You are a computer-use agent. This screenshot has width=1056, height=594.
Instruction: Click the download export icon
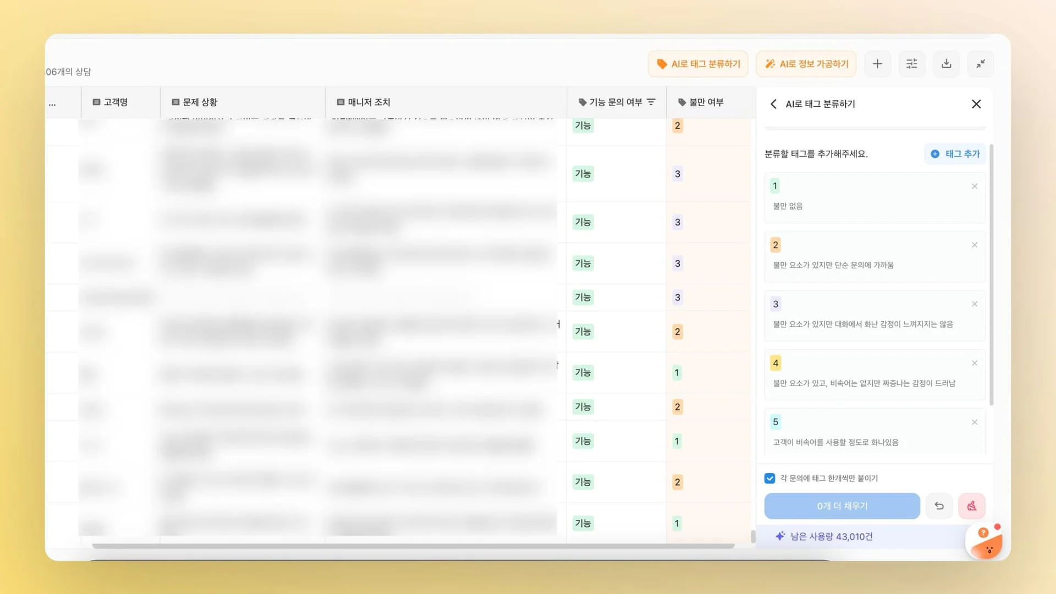(946, 64)
